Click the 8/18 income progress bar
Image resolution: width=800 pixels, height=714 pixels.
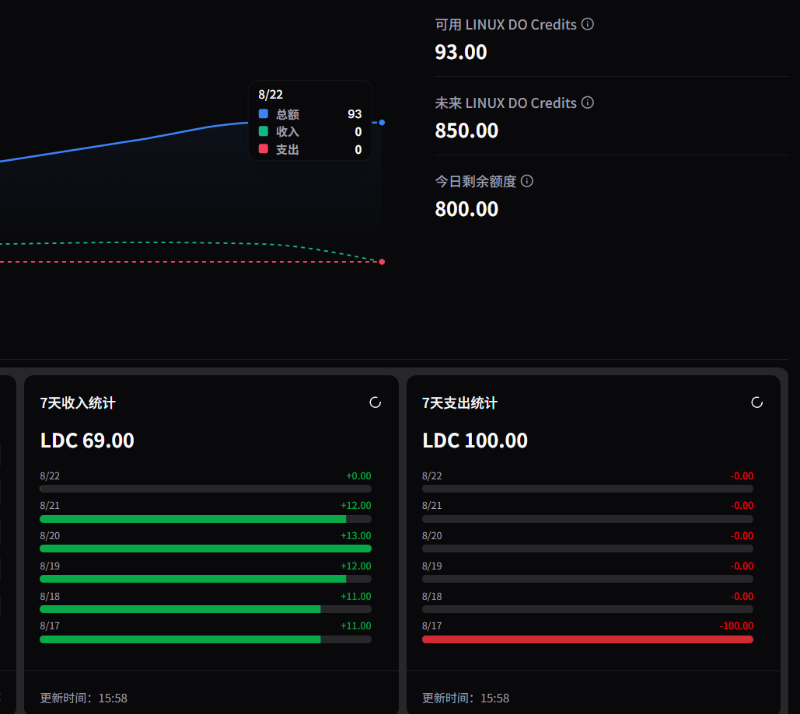[x=205, y=609]
